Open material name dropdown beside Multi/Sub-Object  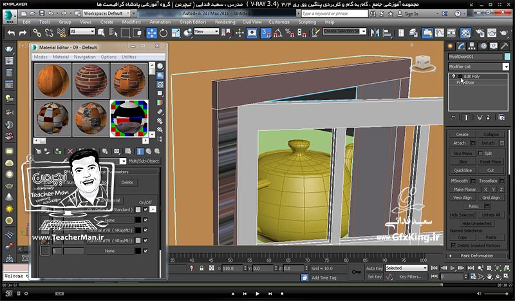click(x=123, y=161)
